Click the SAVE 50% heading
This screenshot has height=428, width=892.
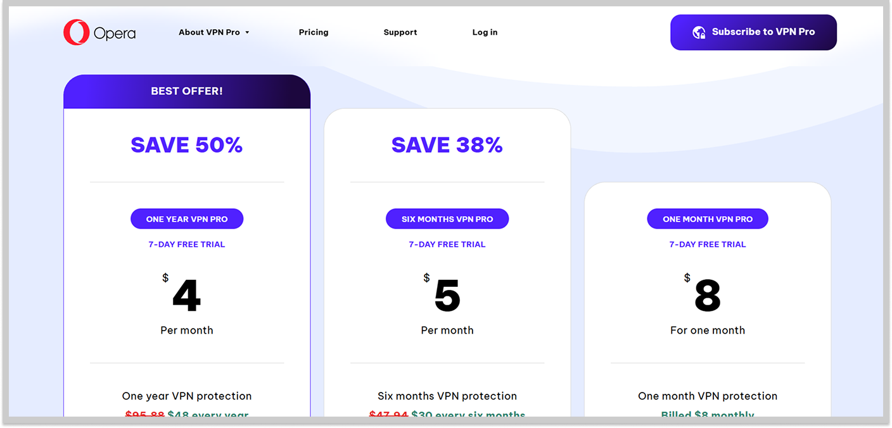[187, 144]
